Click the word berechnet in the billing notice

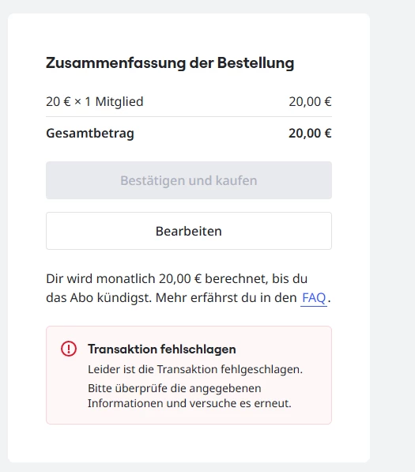(x=236, y=279)
